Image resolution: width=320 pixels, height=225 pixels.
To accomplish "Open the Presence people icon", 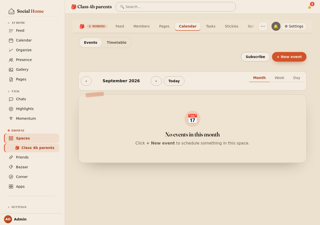I will click(11, 60).
